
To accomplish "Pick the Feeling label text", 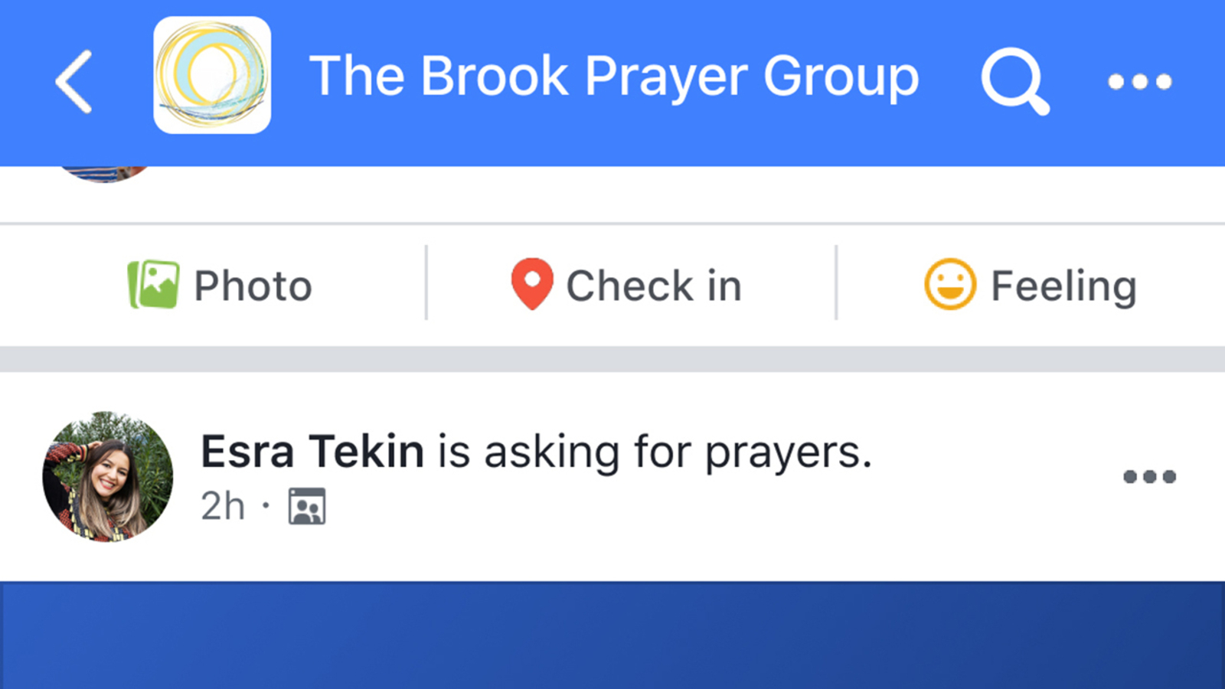I will [x=1063, y=286].
